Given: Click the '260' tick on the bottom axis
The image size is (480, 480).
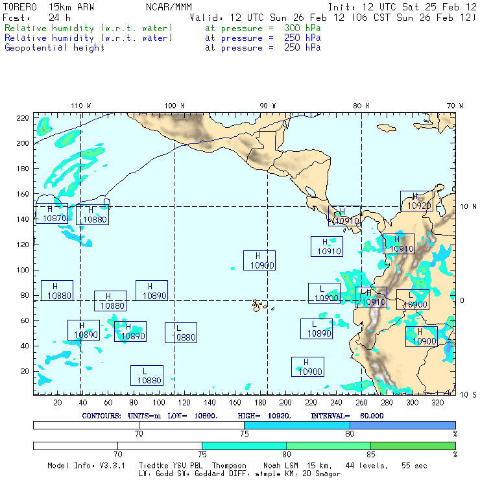Looking at the screenshot, I should 361,403.
